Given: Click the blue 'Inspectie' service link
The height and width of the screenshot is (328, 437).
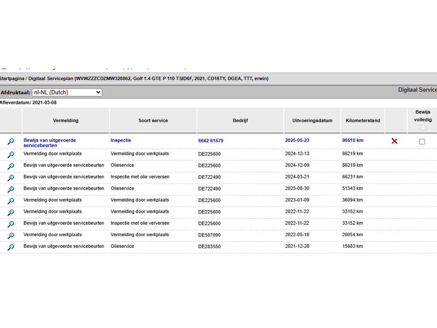Looking at the screenshot, I should 121,140.
